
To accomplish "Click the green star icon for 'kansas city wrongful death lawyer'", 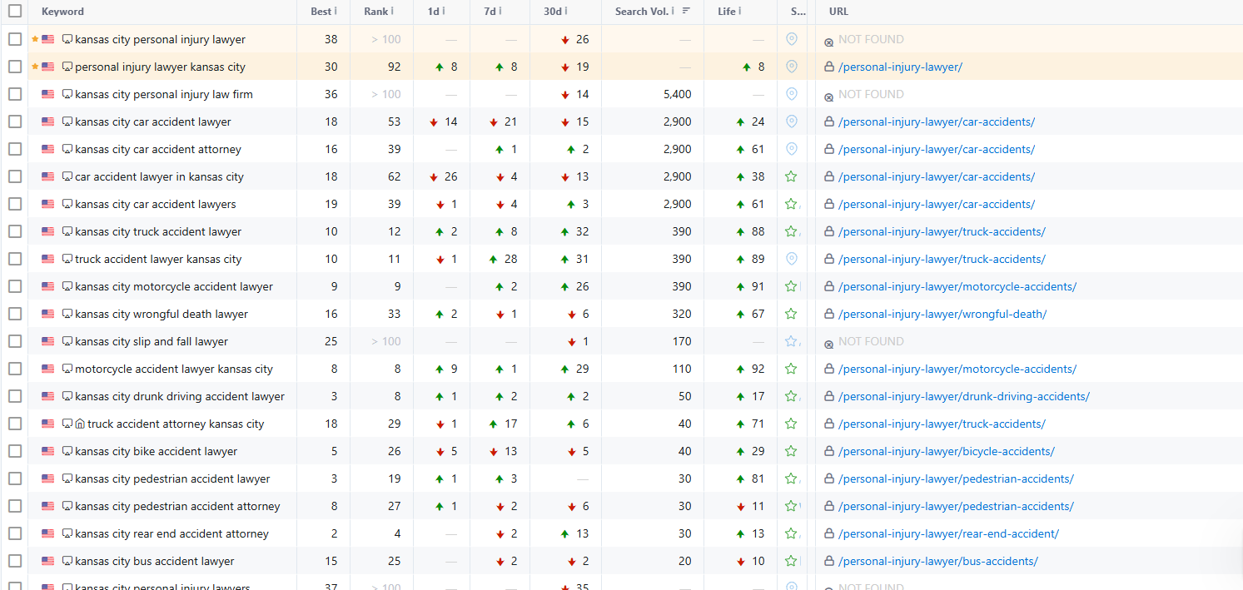I will [x=791, y=314].
